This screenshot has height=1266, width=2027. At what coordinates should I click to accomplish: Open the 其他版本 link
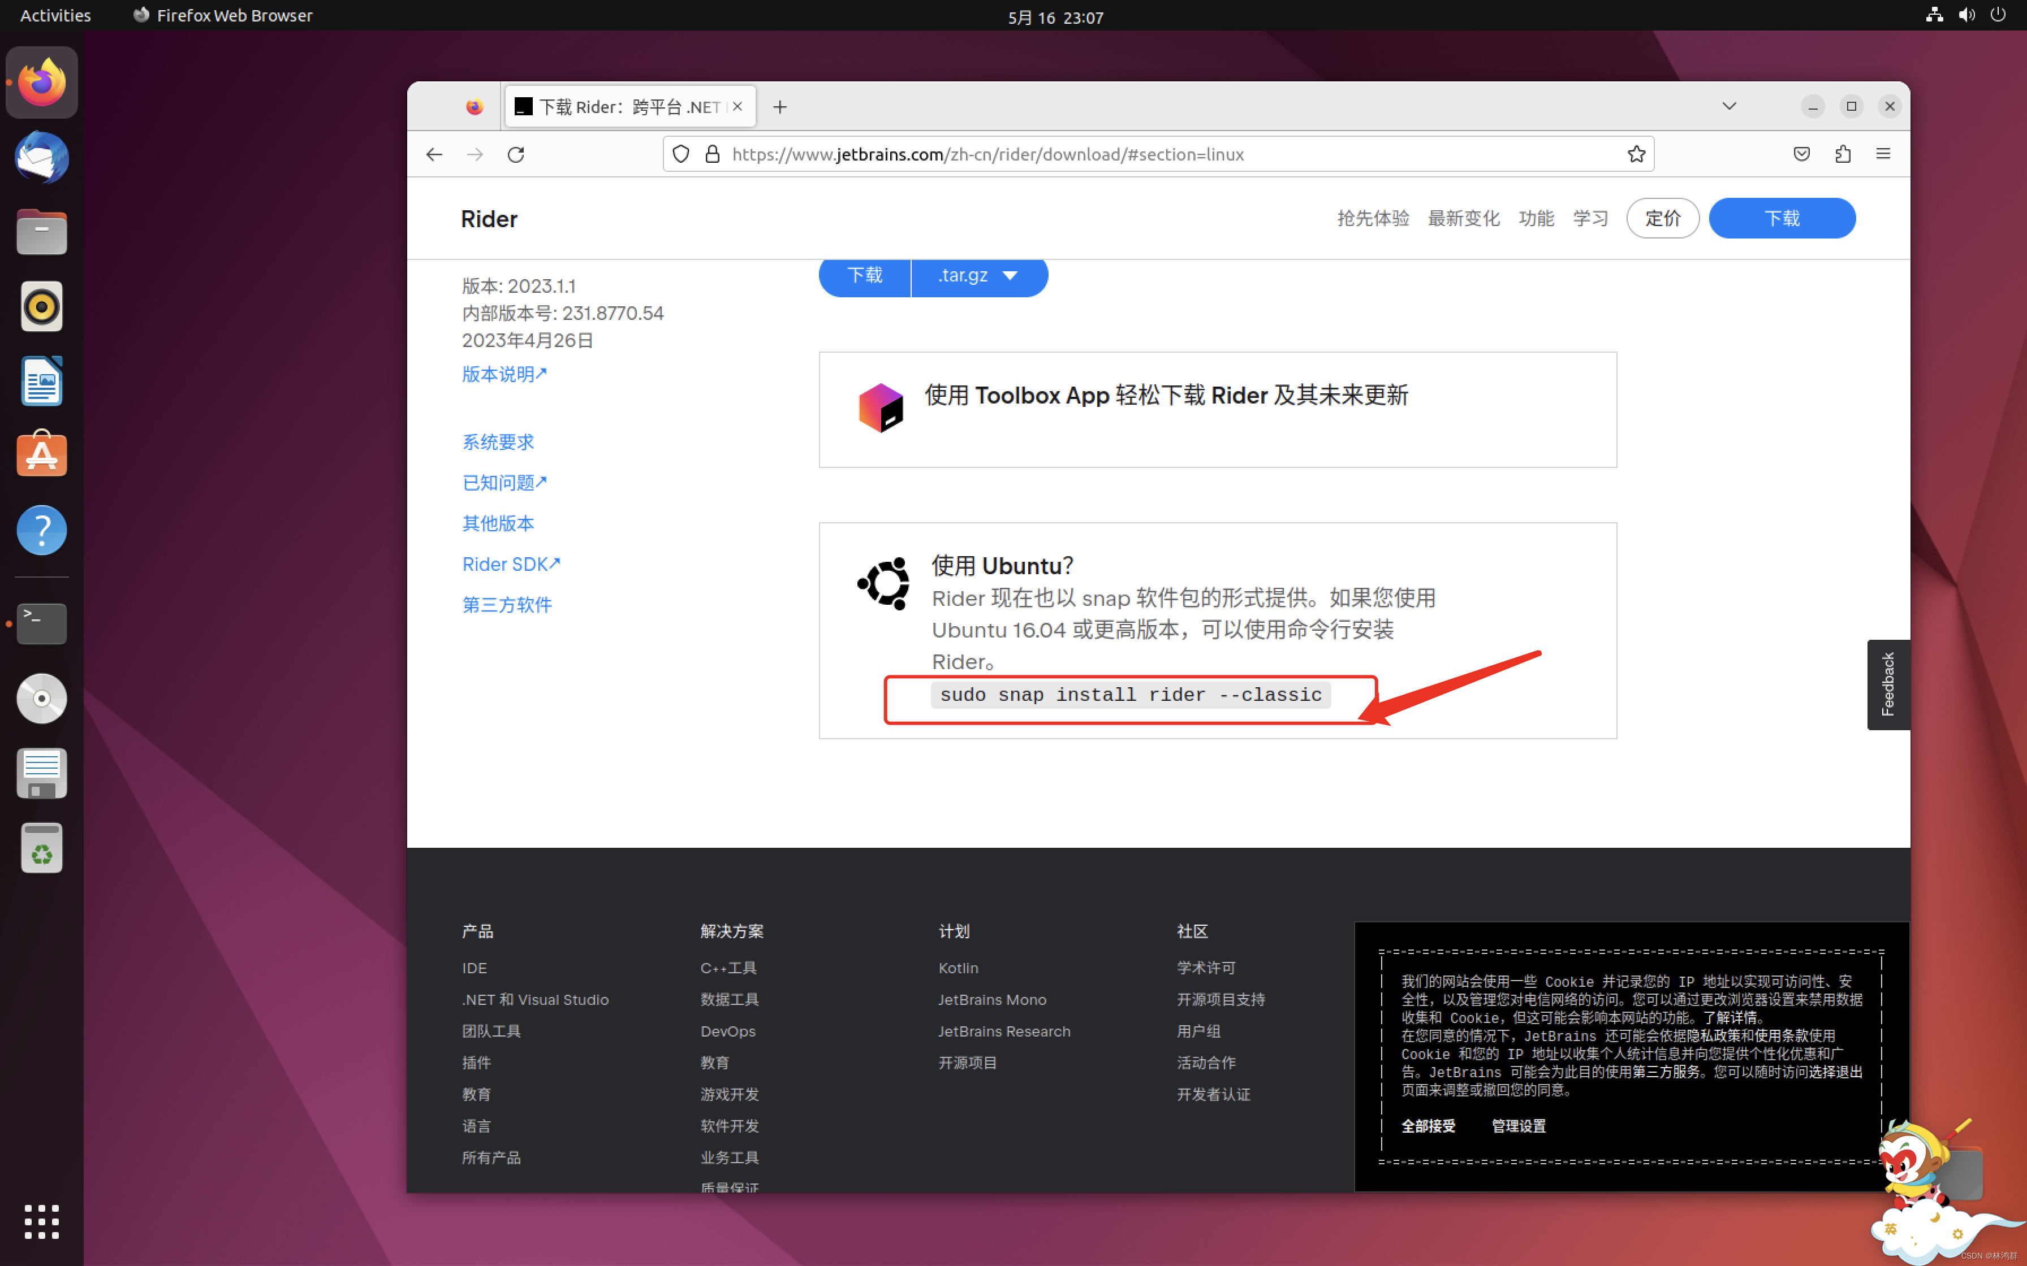498,523
